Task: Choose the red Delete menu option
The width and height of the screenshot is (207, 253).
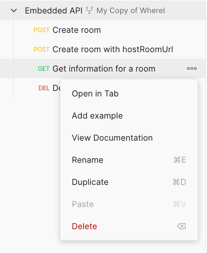Action: coord(129,226)
